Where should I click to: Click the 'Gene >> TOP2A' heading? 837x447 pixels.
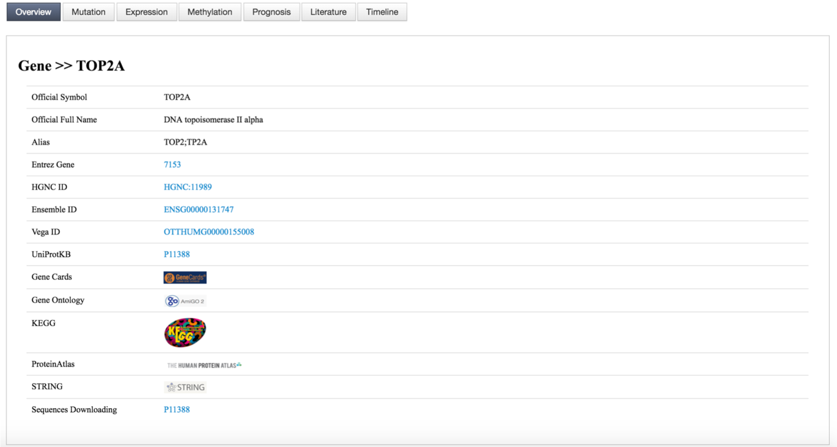[72, 66]
